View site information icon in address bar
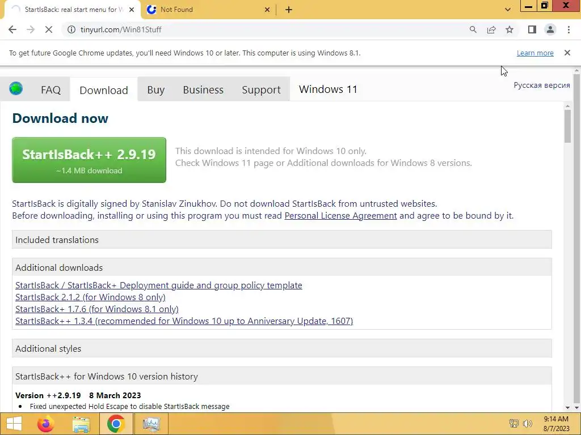The image size is (581, 435). (71, 29)
